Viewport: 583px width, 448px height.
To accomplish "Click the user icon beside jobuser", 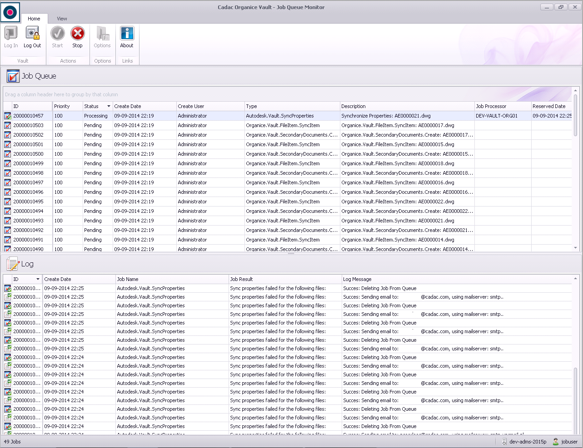I will pos(556,442).
